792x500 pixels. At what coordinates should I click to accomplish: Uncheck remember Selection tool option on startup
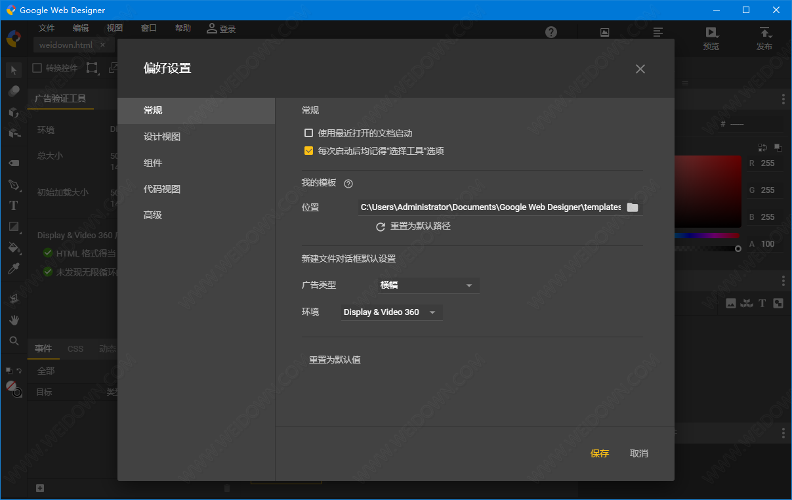coord(308,151)
